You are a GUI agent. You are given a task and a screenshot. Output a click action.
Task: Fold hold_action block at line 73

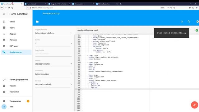81,50
